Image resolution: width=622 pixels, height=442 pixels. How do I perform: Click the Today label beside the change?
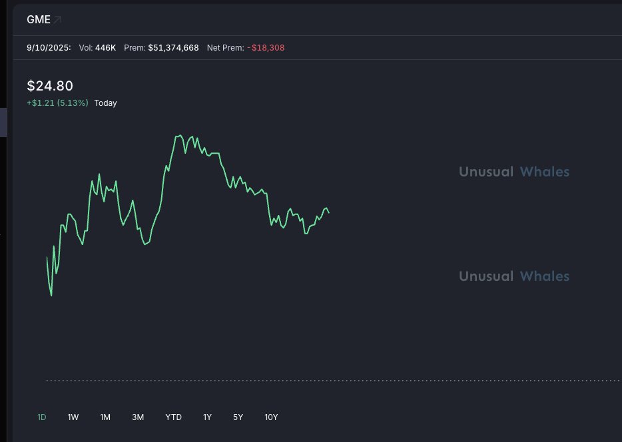coord(105,103)
